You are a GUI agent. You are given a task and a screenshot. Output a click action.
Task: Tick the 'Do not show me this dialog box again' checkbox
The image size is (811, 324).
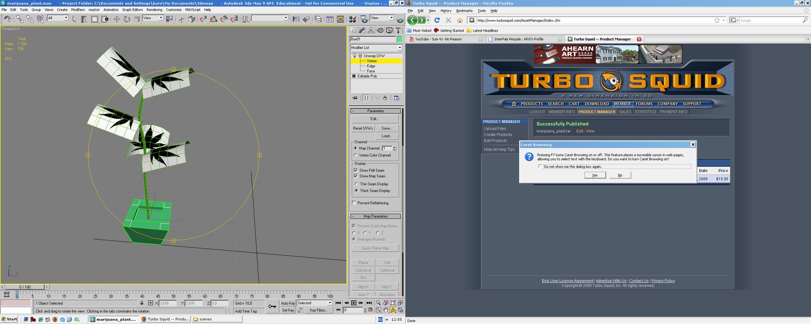540,167
